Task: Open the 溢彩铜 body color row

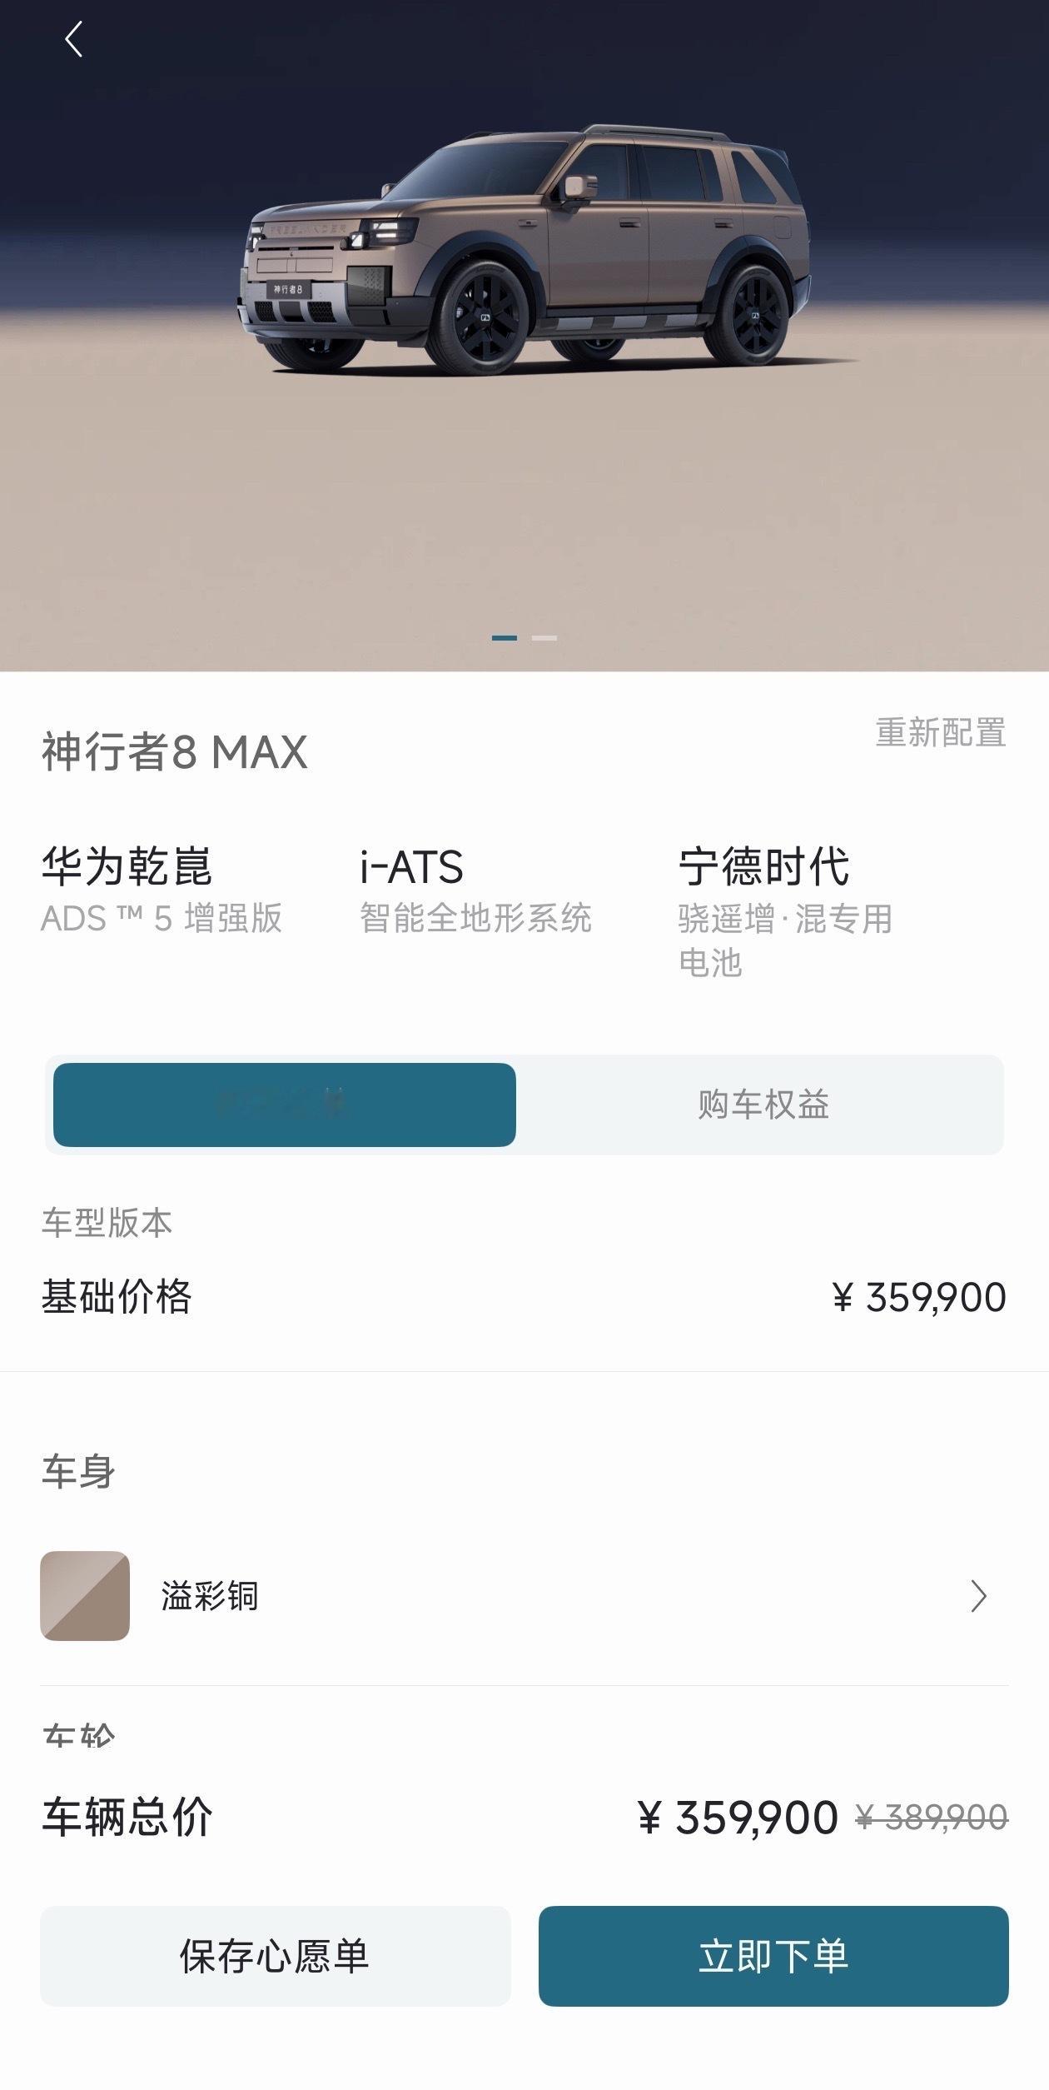Action: pyautogui.click(x=524, y=1596)
